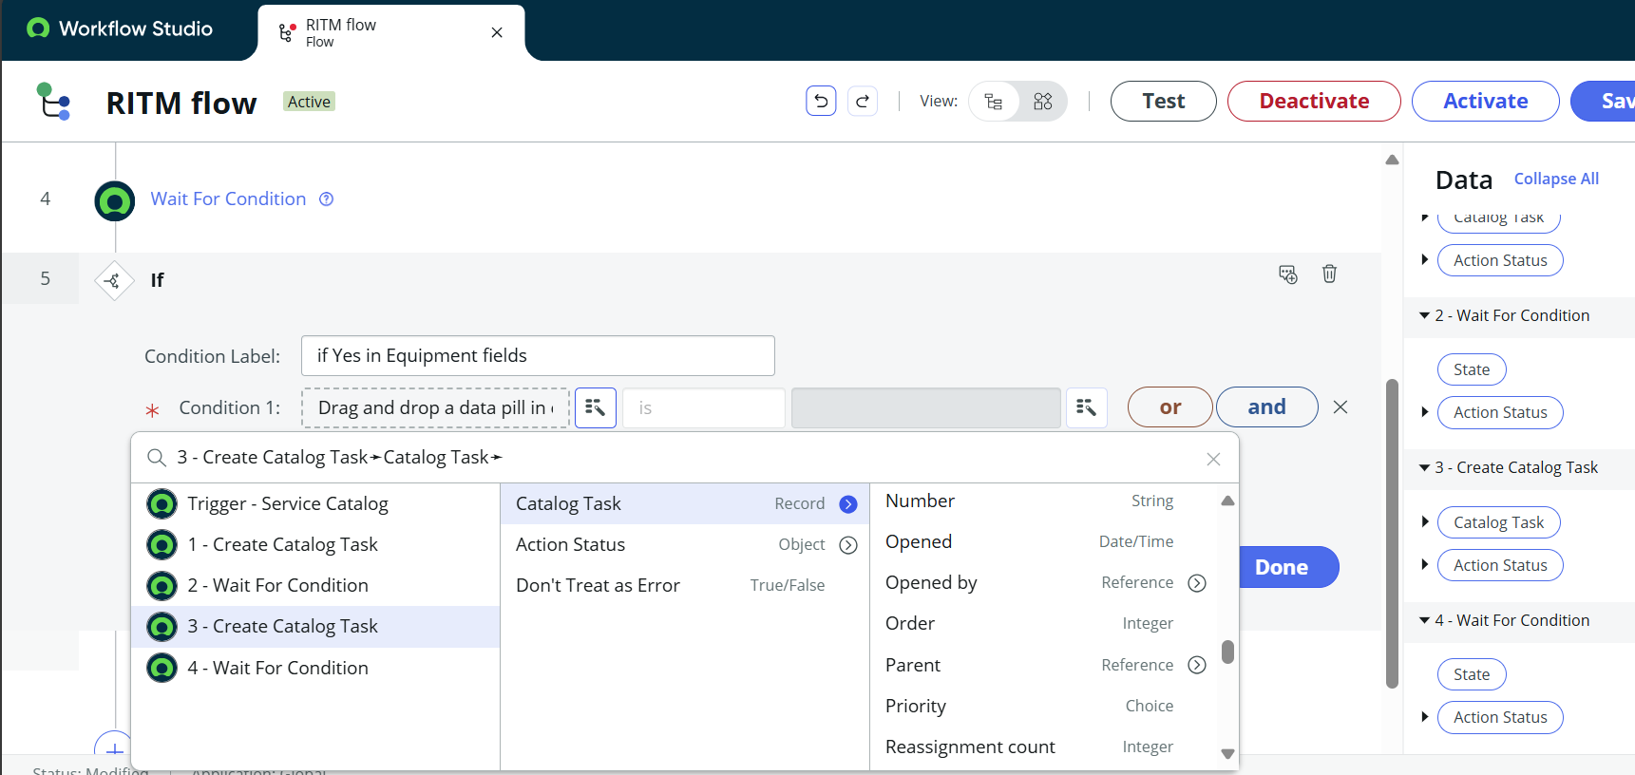Click the redo arrow icon
Screen dimensions: 1635x775
click(863, 101)
